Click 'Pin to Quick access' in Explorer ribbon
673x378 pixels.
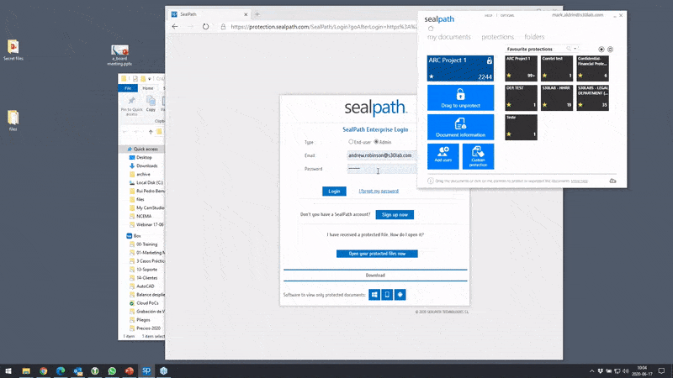(132, 106)
